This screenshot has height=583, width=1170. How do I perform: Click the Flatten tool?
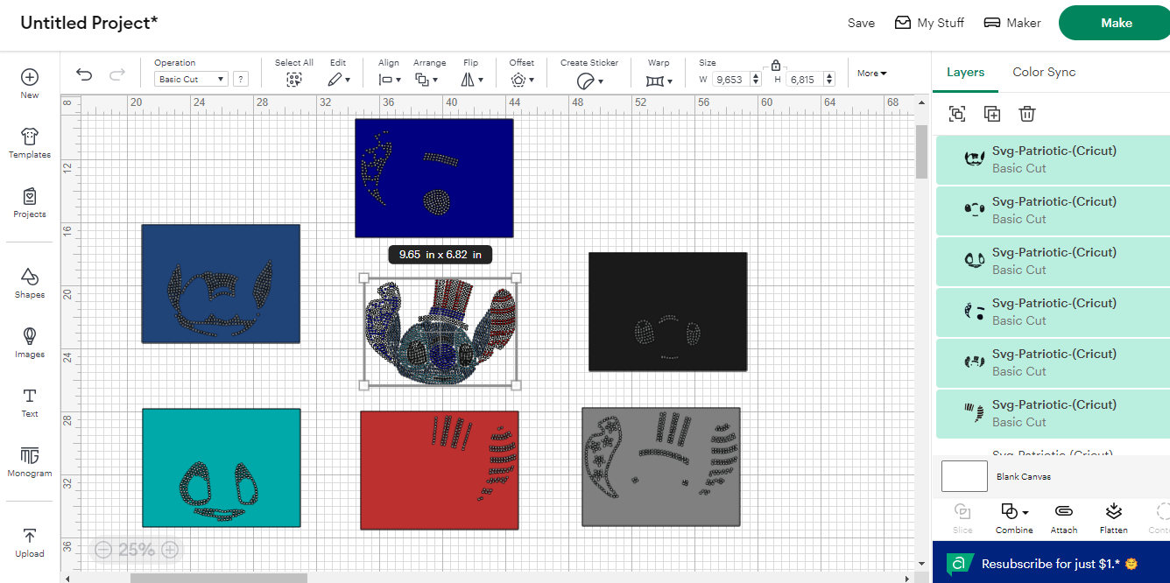(x=1113, y=517)
